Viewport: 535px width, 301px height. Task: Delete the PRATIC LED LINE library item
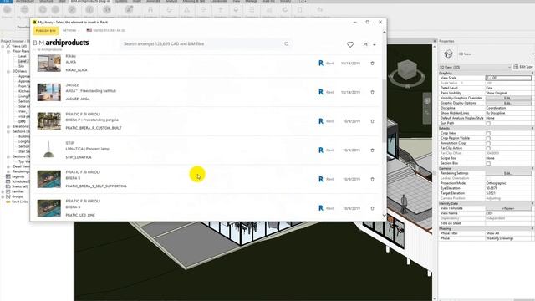(x=372, y=208)
